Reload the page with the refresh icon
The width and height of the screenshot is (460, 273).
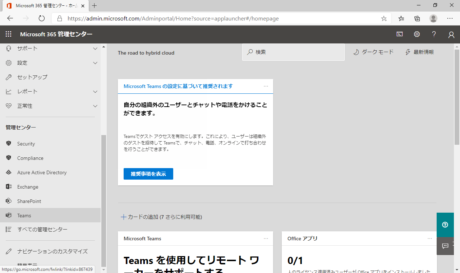coord(42,18)
